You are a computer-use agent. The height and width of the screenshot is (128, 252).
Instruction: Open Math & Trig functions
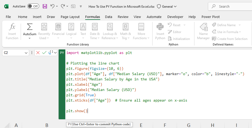point(125,31)
